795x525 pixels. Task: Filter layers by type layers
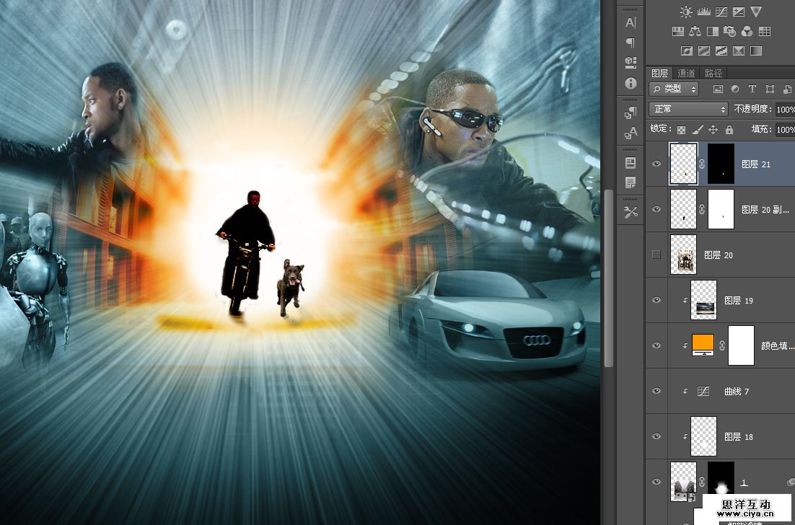[752, 89]
